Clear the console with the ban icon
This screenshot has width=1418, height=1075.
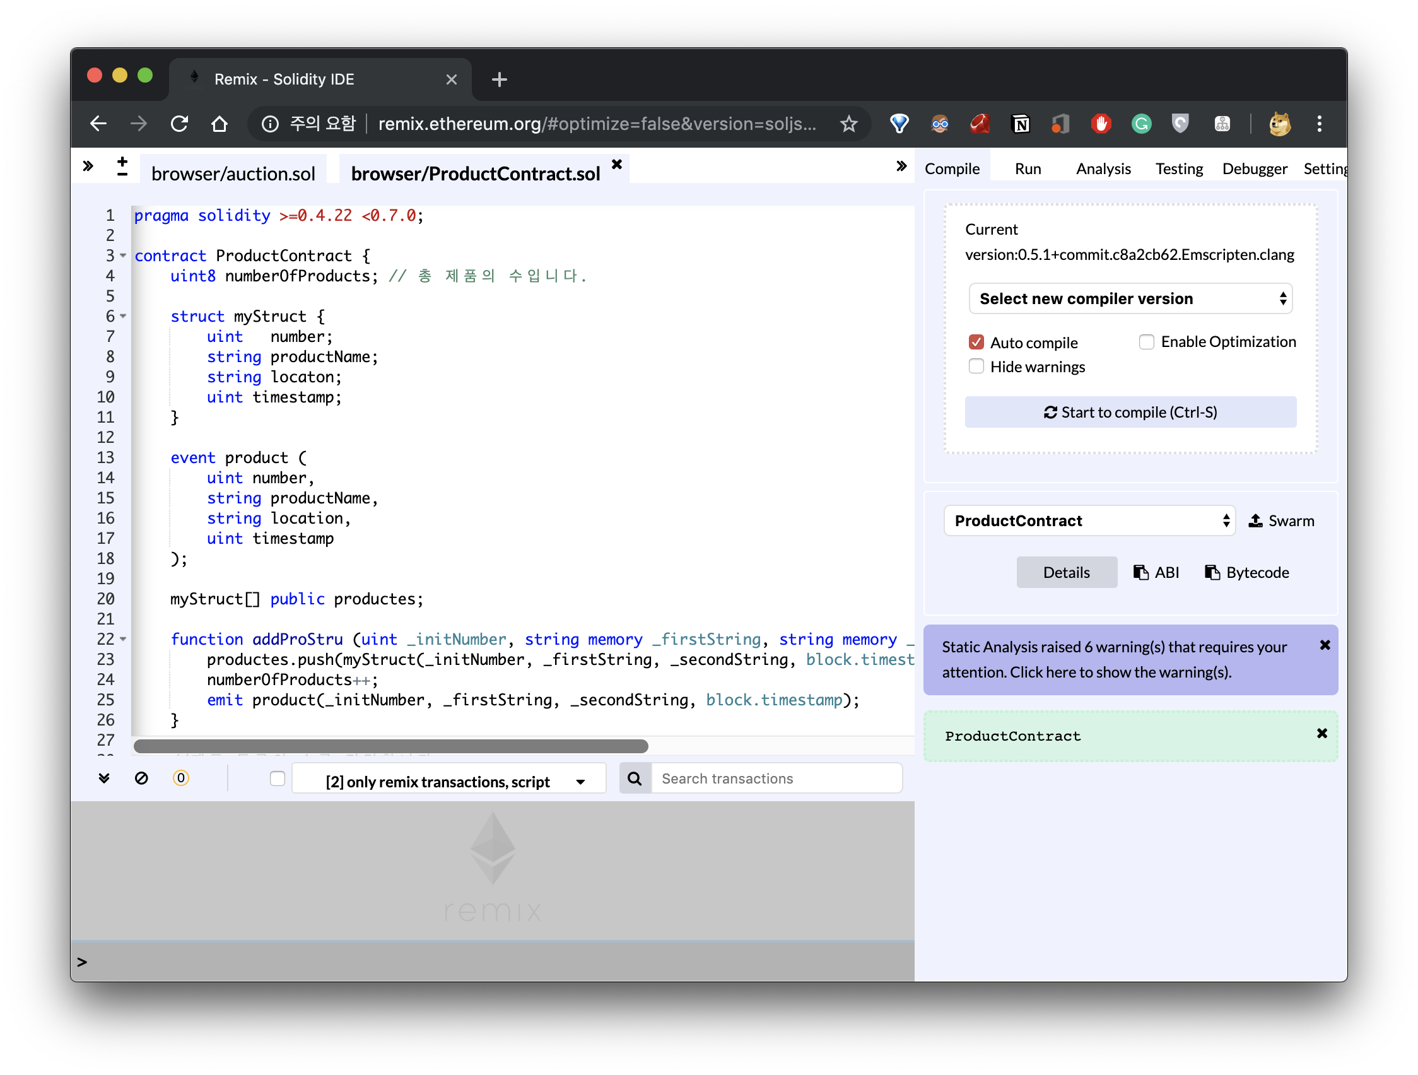(x=141, y=778)
